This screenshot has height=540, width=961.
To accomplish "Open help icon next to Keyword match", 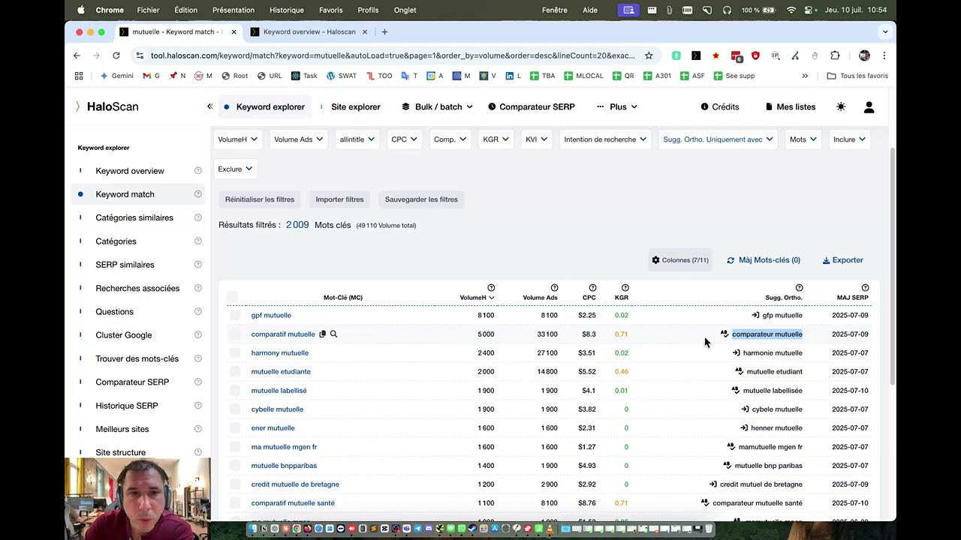I will pyautogui.click(x=198, y=194).
